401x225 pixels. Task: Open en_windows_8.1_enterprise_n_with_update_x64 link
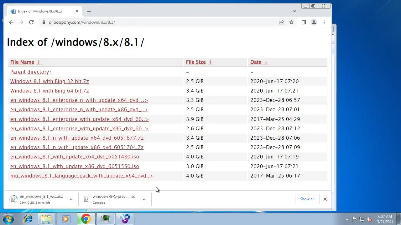coord(79,100)
